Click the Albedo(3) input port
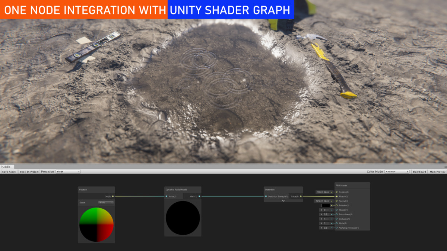447x251 pixels. pos(336,196)
